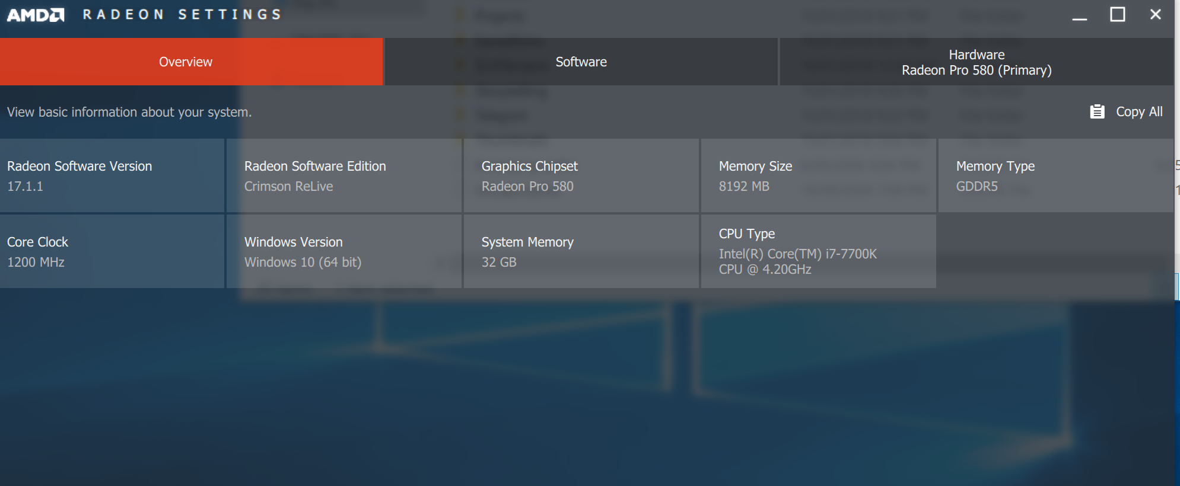Click the Copy All clipboard icon
Screen dimensions: 1180x486
[1097, 111]
